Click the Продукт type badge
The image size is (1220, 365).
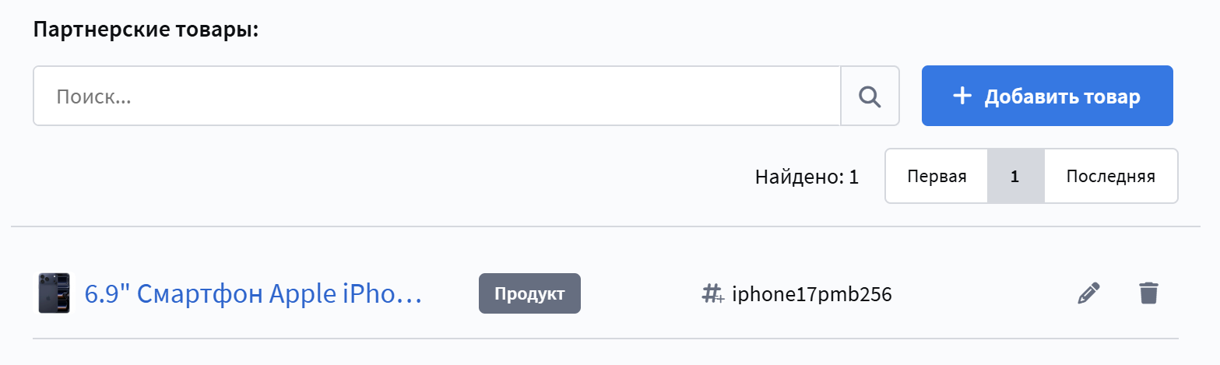pos(529,293)
